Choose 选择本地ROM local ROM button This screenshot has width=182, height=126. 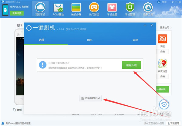pos(90,98)
